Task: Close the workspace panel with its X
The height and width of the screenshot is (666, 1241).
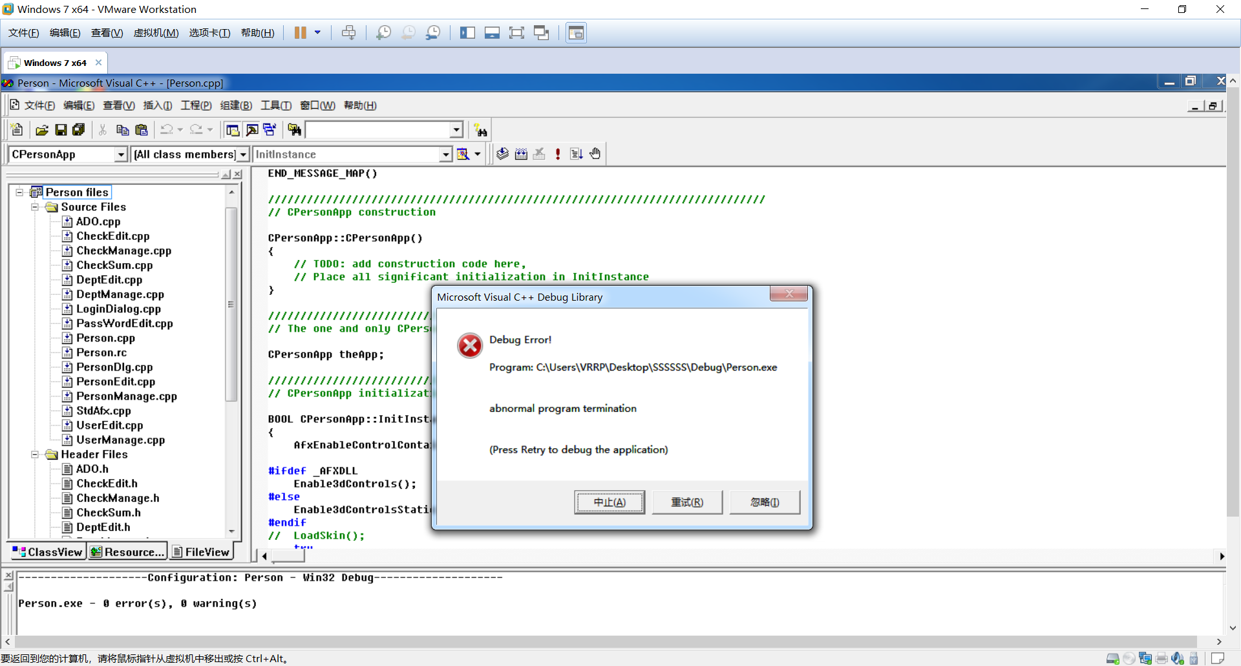Action: coord(238,175)
